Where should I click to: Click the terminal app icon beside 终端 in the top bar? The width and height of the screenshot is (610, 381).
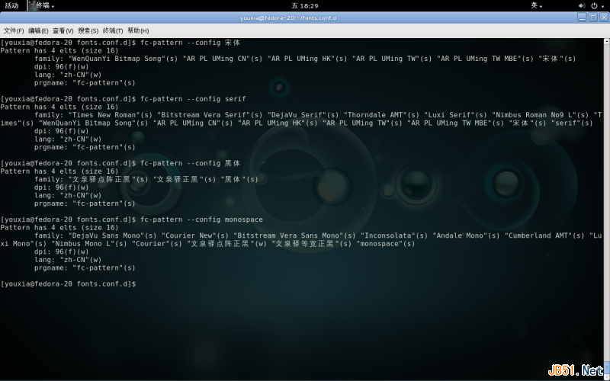[31, 5]
